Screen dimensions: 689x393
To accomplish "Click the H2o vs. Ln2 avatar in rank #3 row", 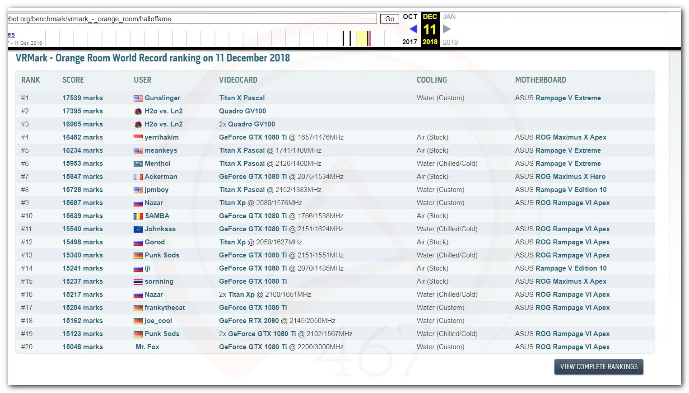I will coord(138,124).
